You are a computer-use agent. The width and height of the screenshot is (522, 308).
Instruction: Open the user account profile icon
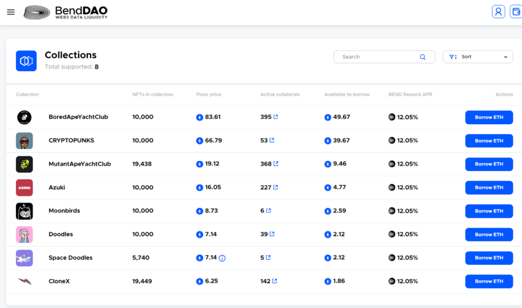click(499, 12)
